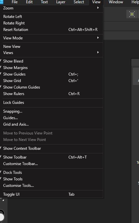Click the yellow grid icon in toolbar
Viewport: 139px width, 223px height.
132,14
